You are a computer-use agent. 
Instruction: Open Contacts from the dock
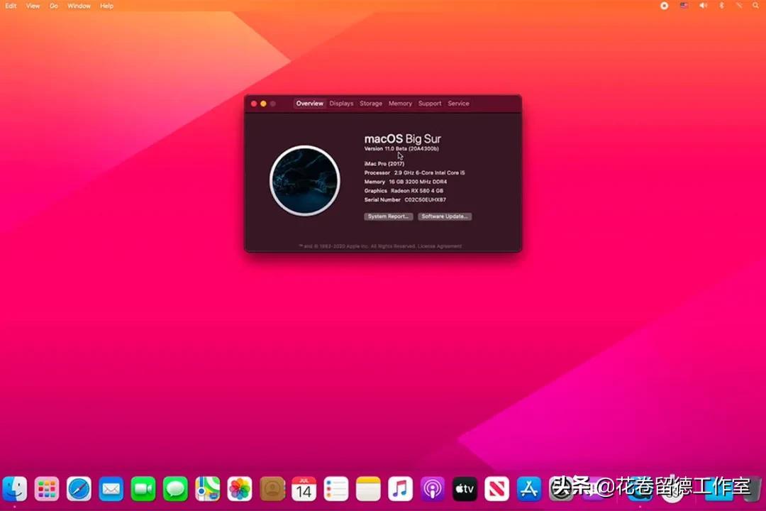(272, 488)
